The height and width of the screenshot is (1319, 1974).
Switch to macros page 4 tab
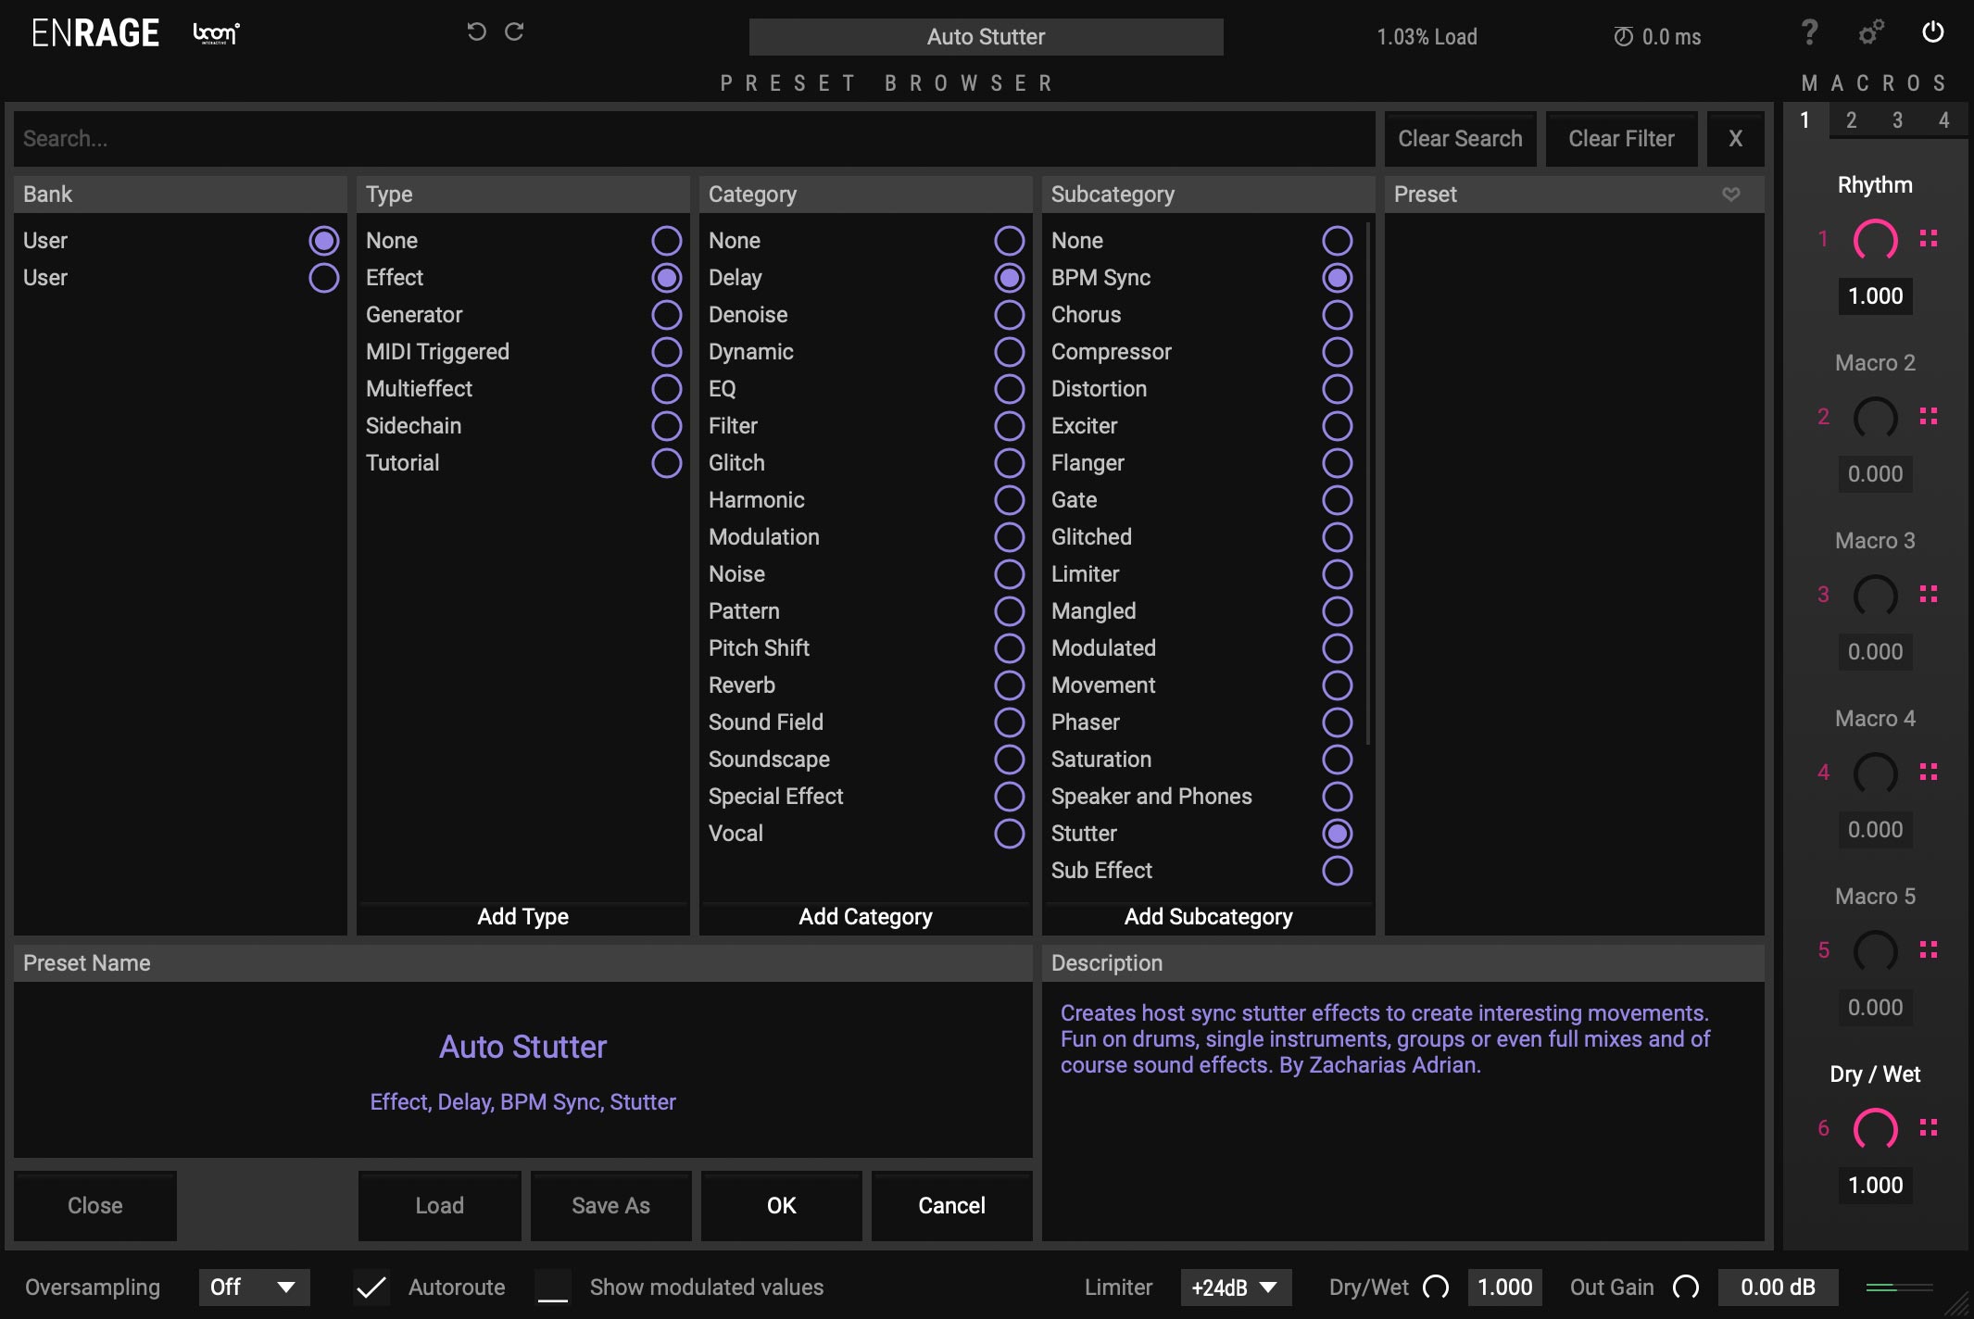coord(1943,120)
